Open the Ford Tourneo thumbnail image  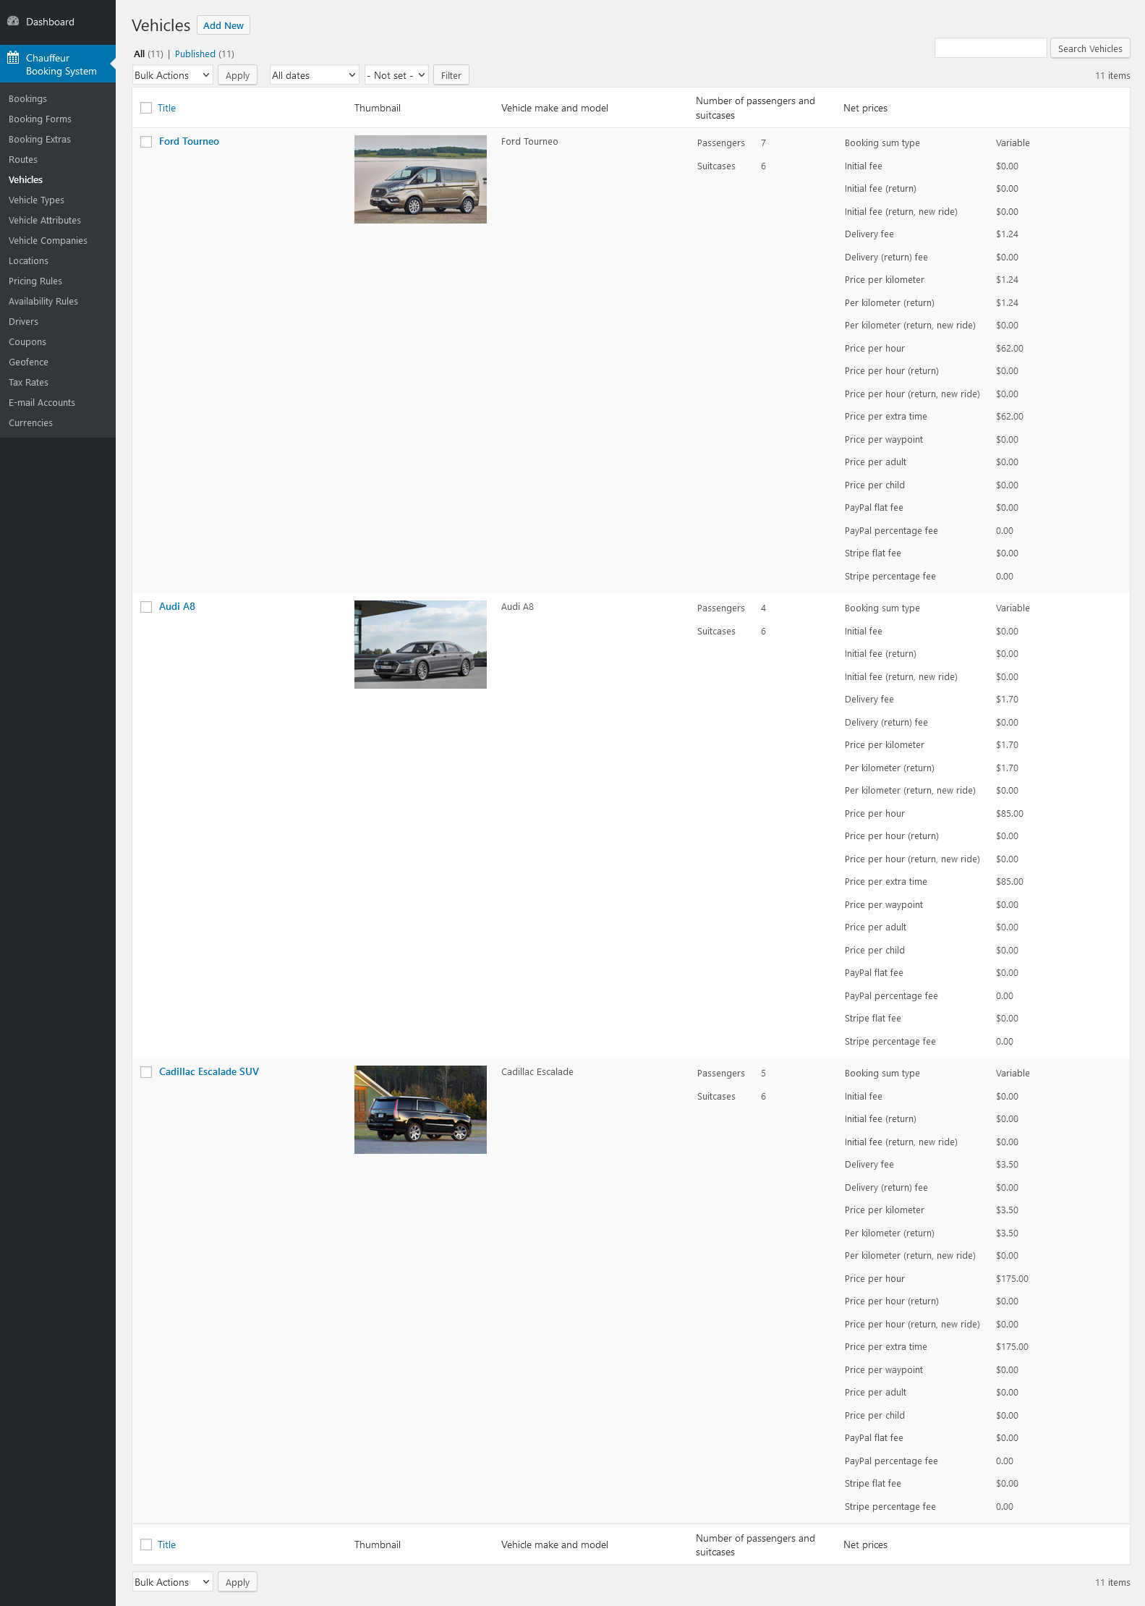(x=420, y=179)
